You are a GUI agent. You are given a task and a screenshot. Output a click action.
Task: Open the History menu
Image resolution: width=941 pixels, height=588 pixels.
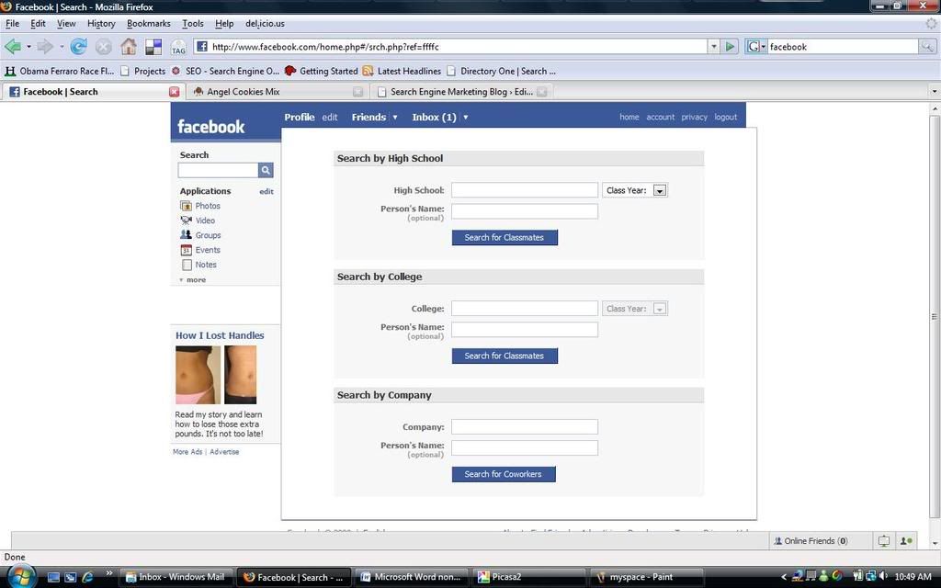click(101, 23)
